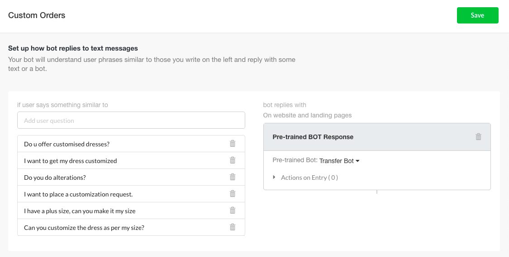Remove the "I have a plus size" phrase
Viewport: 509px width, 257px height.
pos(233,210)
